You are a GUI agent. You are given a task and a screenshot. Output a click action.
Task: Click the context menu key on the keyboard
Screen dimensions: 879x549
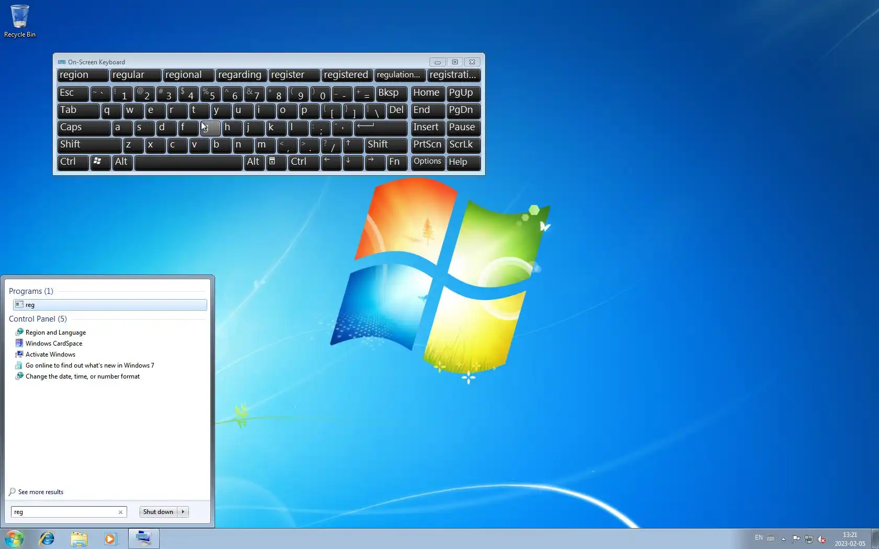click(x=276, y=163)
